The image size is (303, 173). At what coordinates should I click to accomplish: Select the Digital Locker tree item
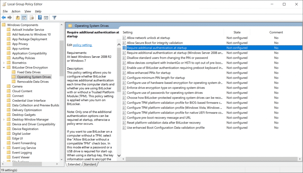(x=21, y=134)
